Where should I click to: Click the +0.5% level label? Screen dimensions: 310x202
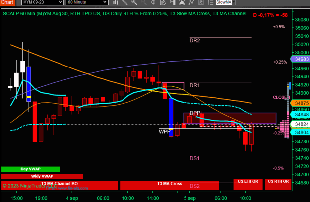(x=279, y=27)
